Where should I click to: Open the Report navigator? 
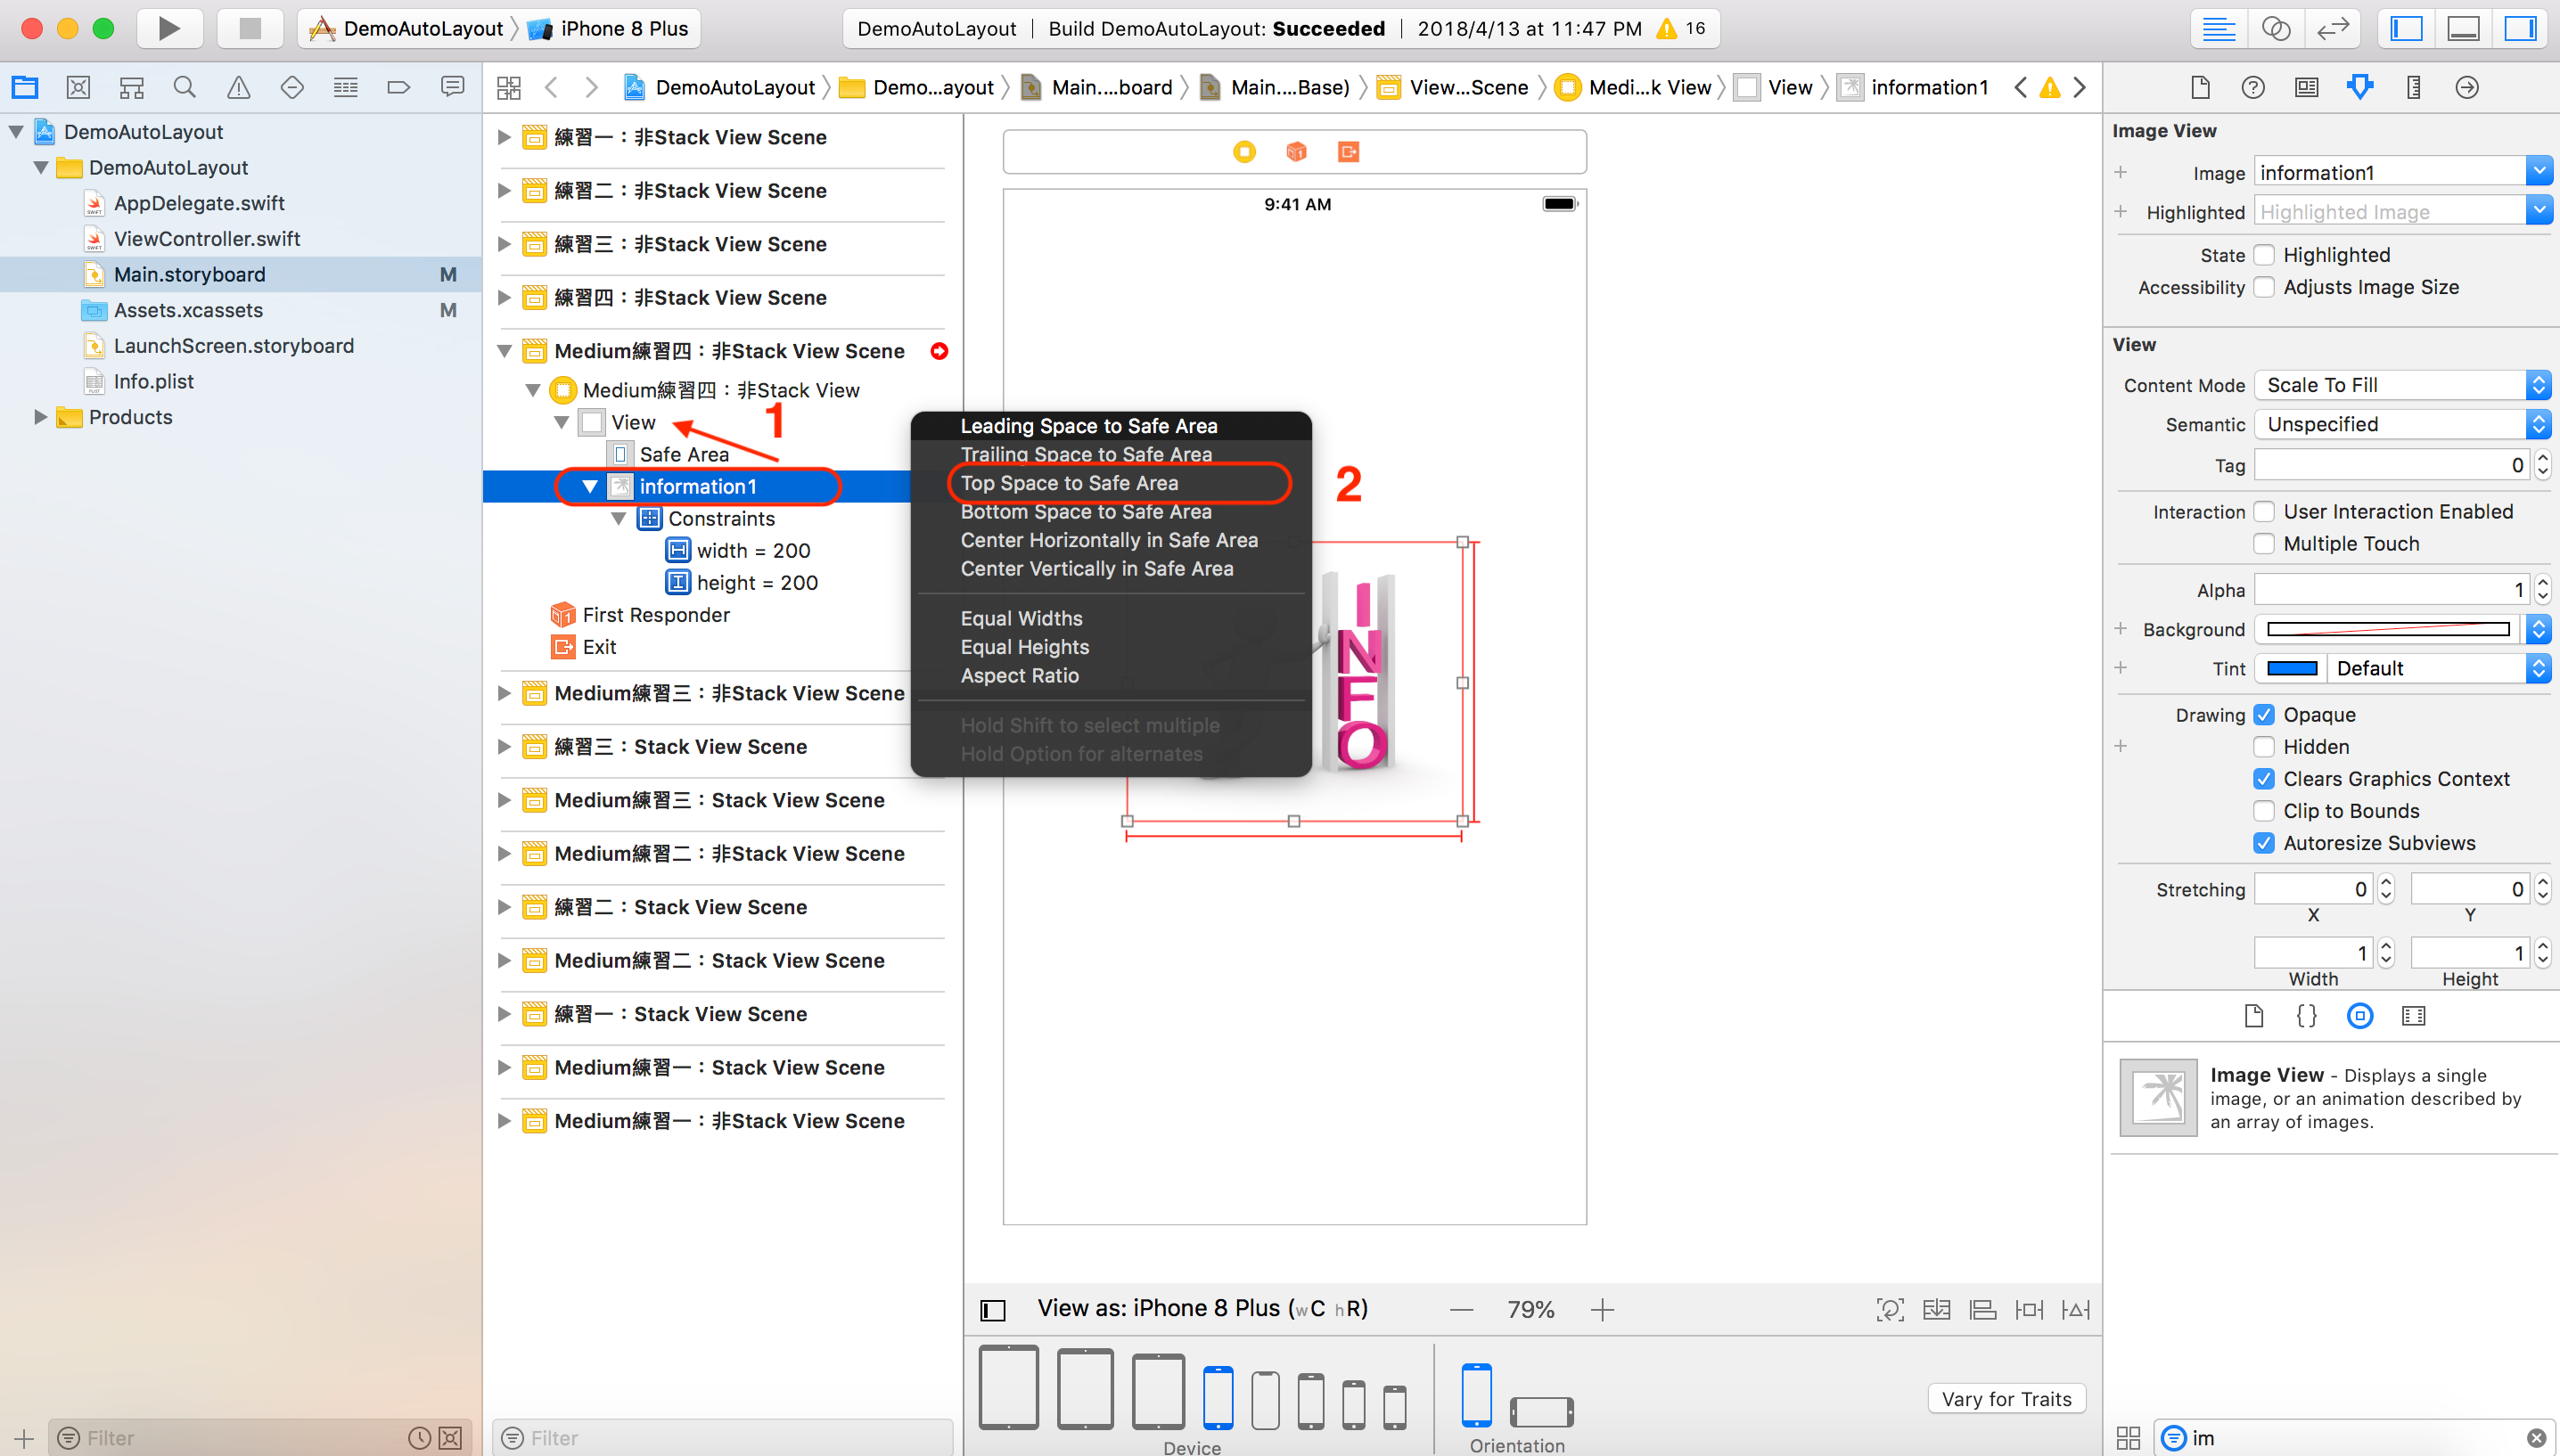pyautogui.click(x=452, y=87)
